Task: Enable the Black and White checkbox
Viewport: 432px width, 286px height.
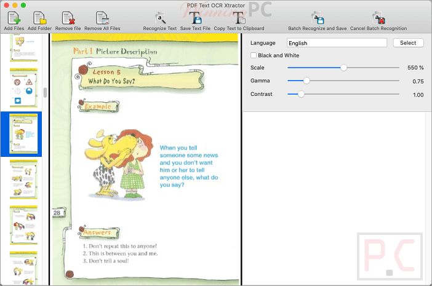Action: (254, 55)
